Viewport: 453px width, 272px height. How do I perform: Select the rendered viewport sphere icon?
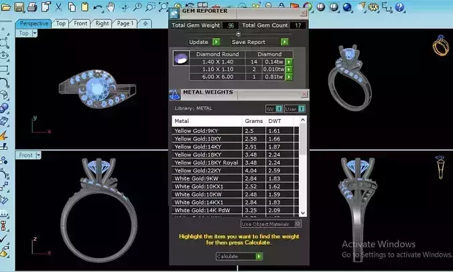click(334, 7)
